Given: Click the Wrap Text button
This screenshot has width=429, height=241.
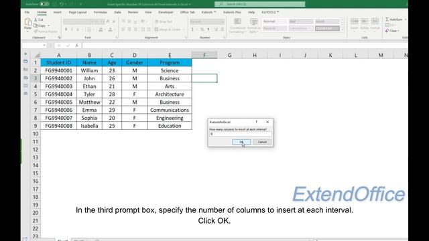Looking at the screenshot, I should [x=164, y=21].
